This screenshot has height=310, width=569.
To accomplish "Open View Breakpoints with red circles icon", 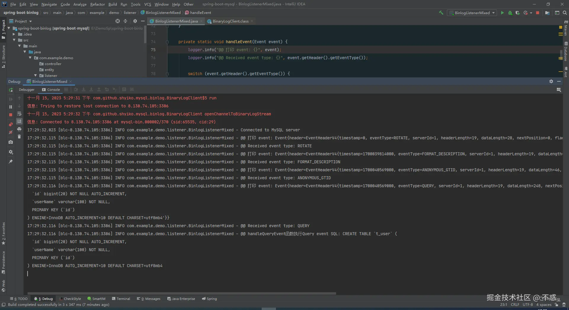I will [x=11, y=125].
